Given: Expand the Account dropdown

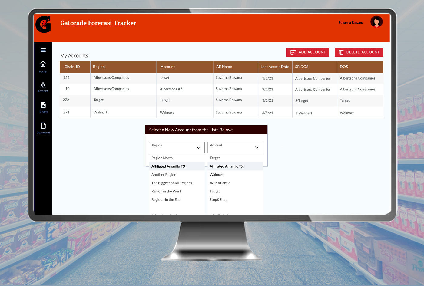Looking at the screenshot, I should 235,147.
